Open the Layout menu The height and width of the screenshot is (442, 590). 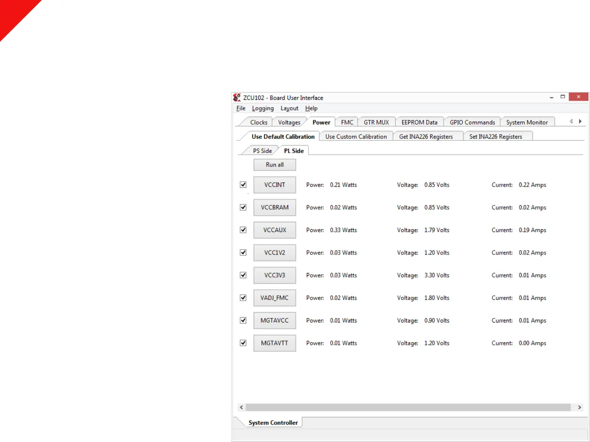click(x=289, y=108)
